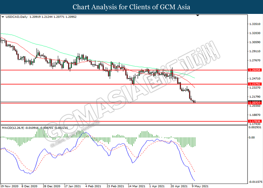Select the 1.23792 horizontal level line
The image size is (263, 188).
(x=113, y=84)
